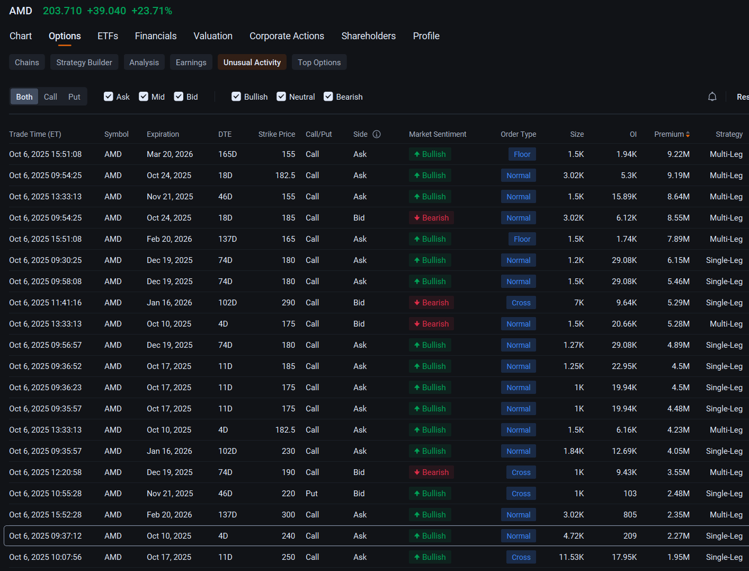Sort by the Premium column arrows
This screenshot has width=749, height=571.
(688, 135)
